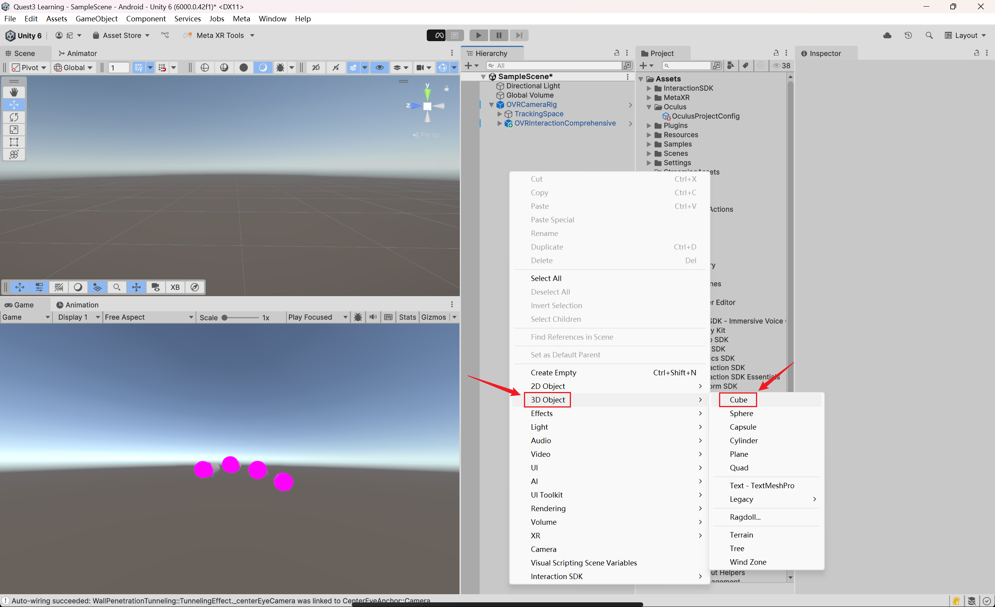Select the Hand tool in Scene view
Screen dimensions: 995x607
point(14,92)
